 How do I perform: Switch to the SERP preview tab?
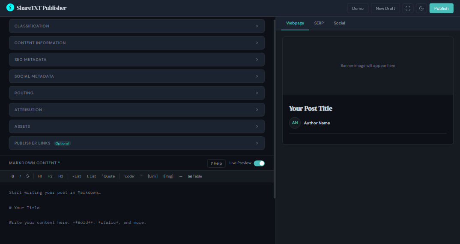coord(319,23)
